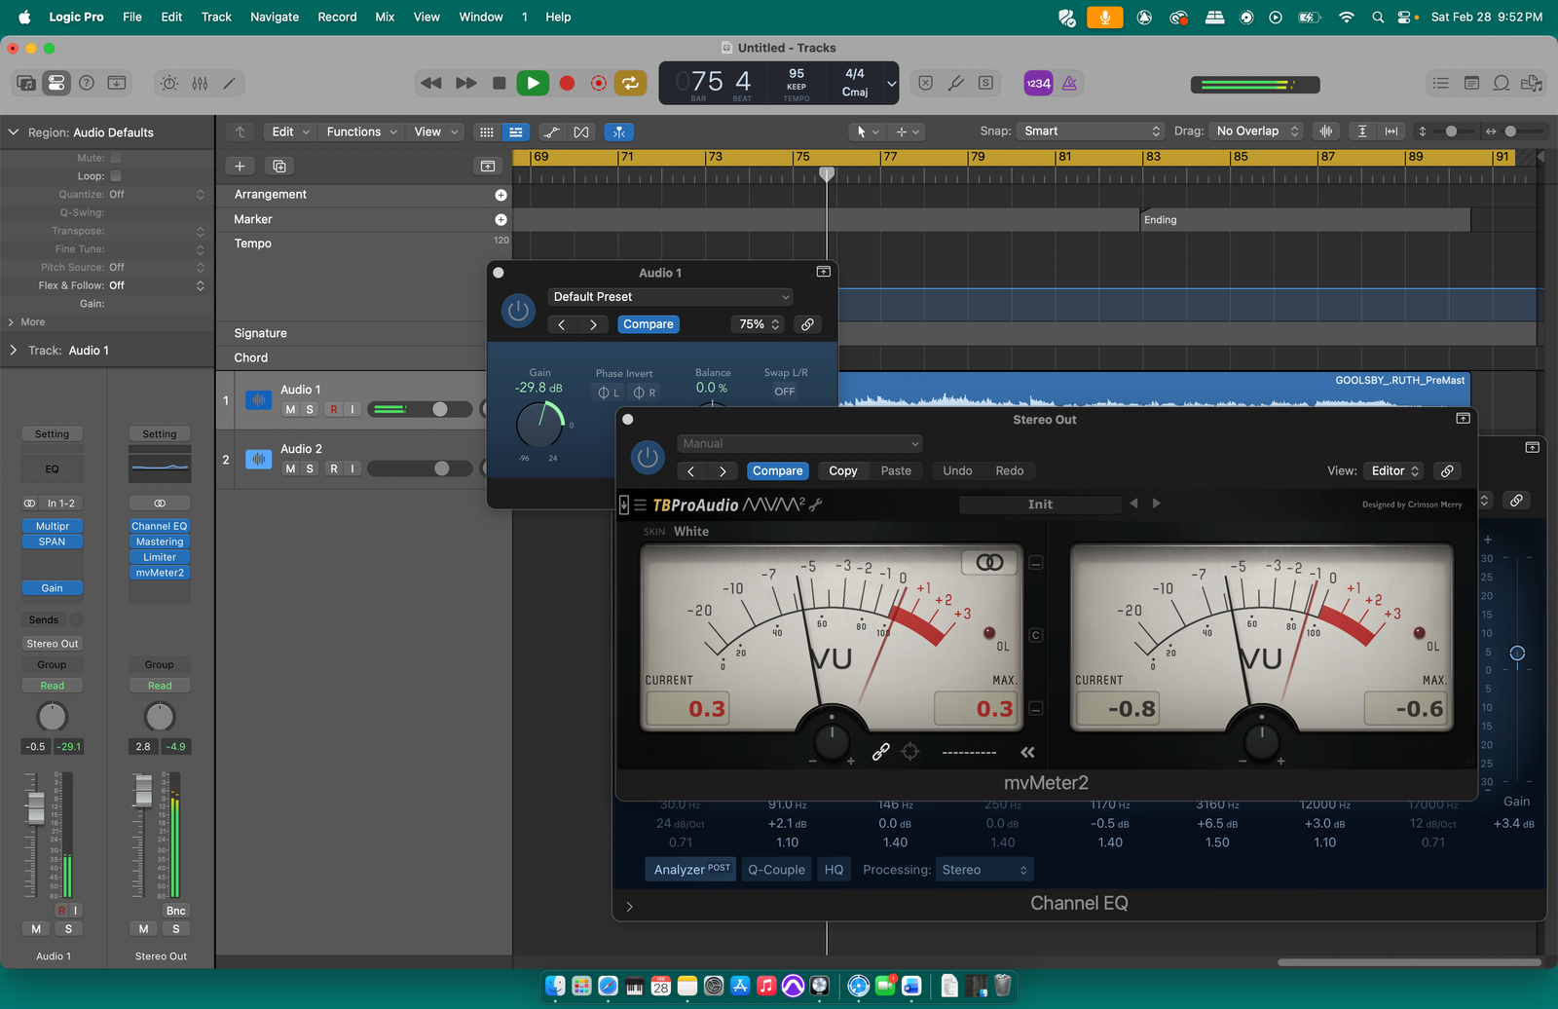Click the Analyzer POST button

click(x=690, y=870)
